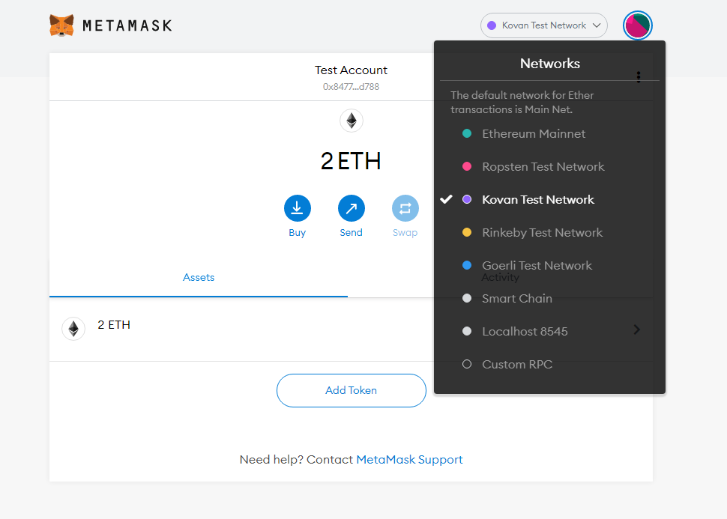Click the Buy download icon
This screenshot has width=727, height=519.
point(297,208)
